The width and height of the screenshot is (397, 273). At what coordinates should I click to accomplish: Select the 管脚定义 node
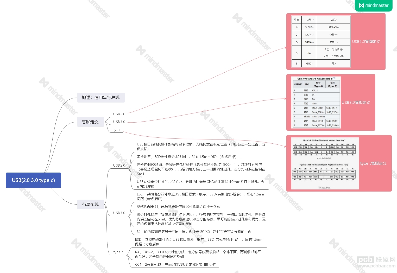[x=90, y=122]
